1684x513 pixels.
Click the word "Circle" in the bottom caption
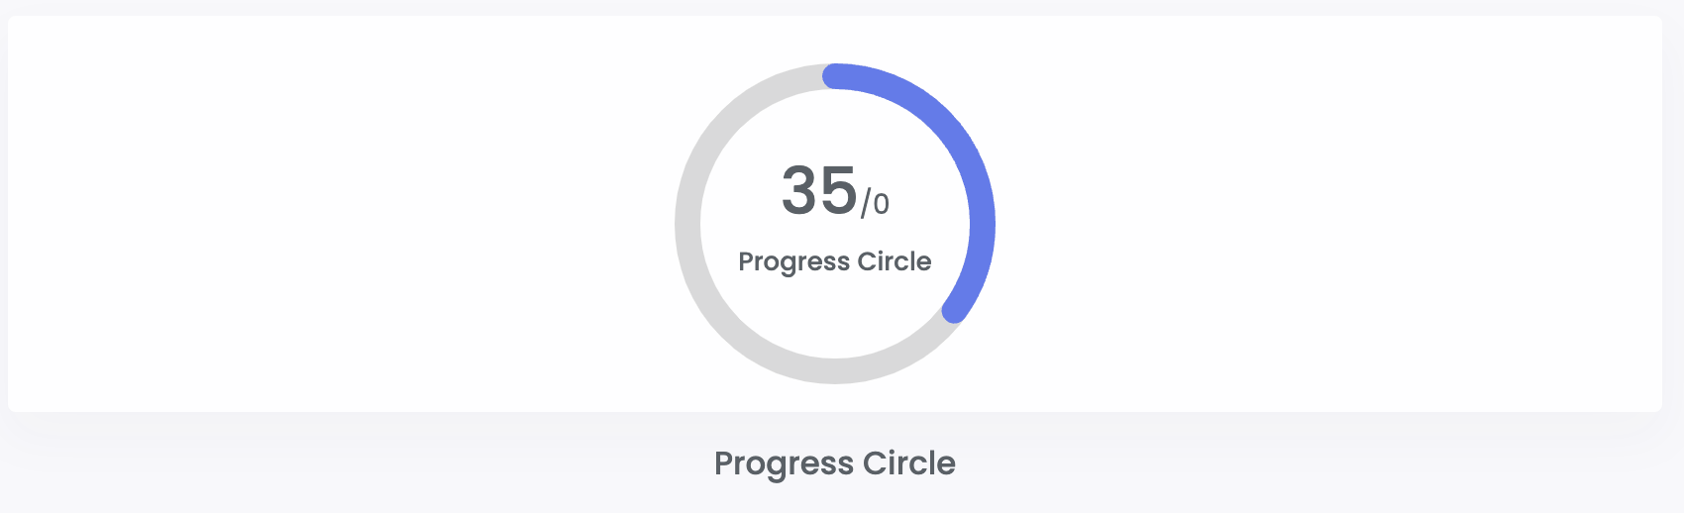tap(909, 463)
